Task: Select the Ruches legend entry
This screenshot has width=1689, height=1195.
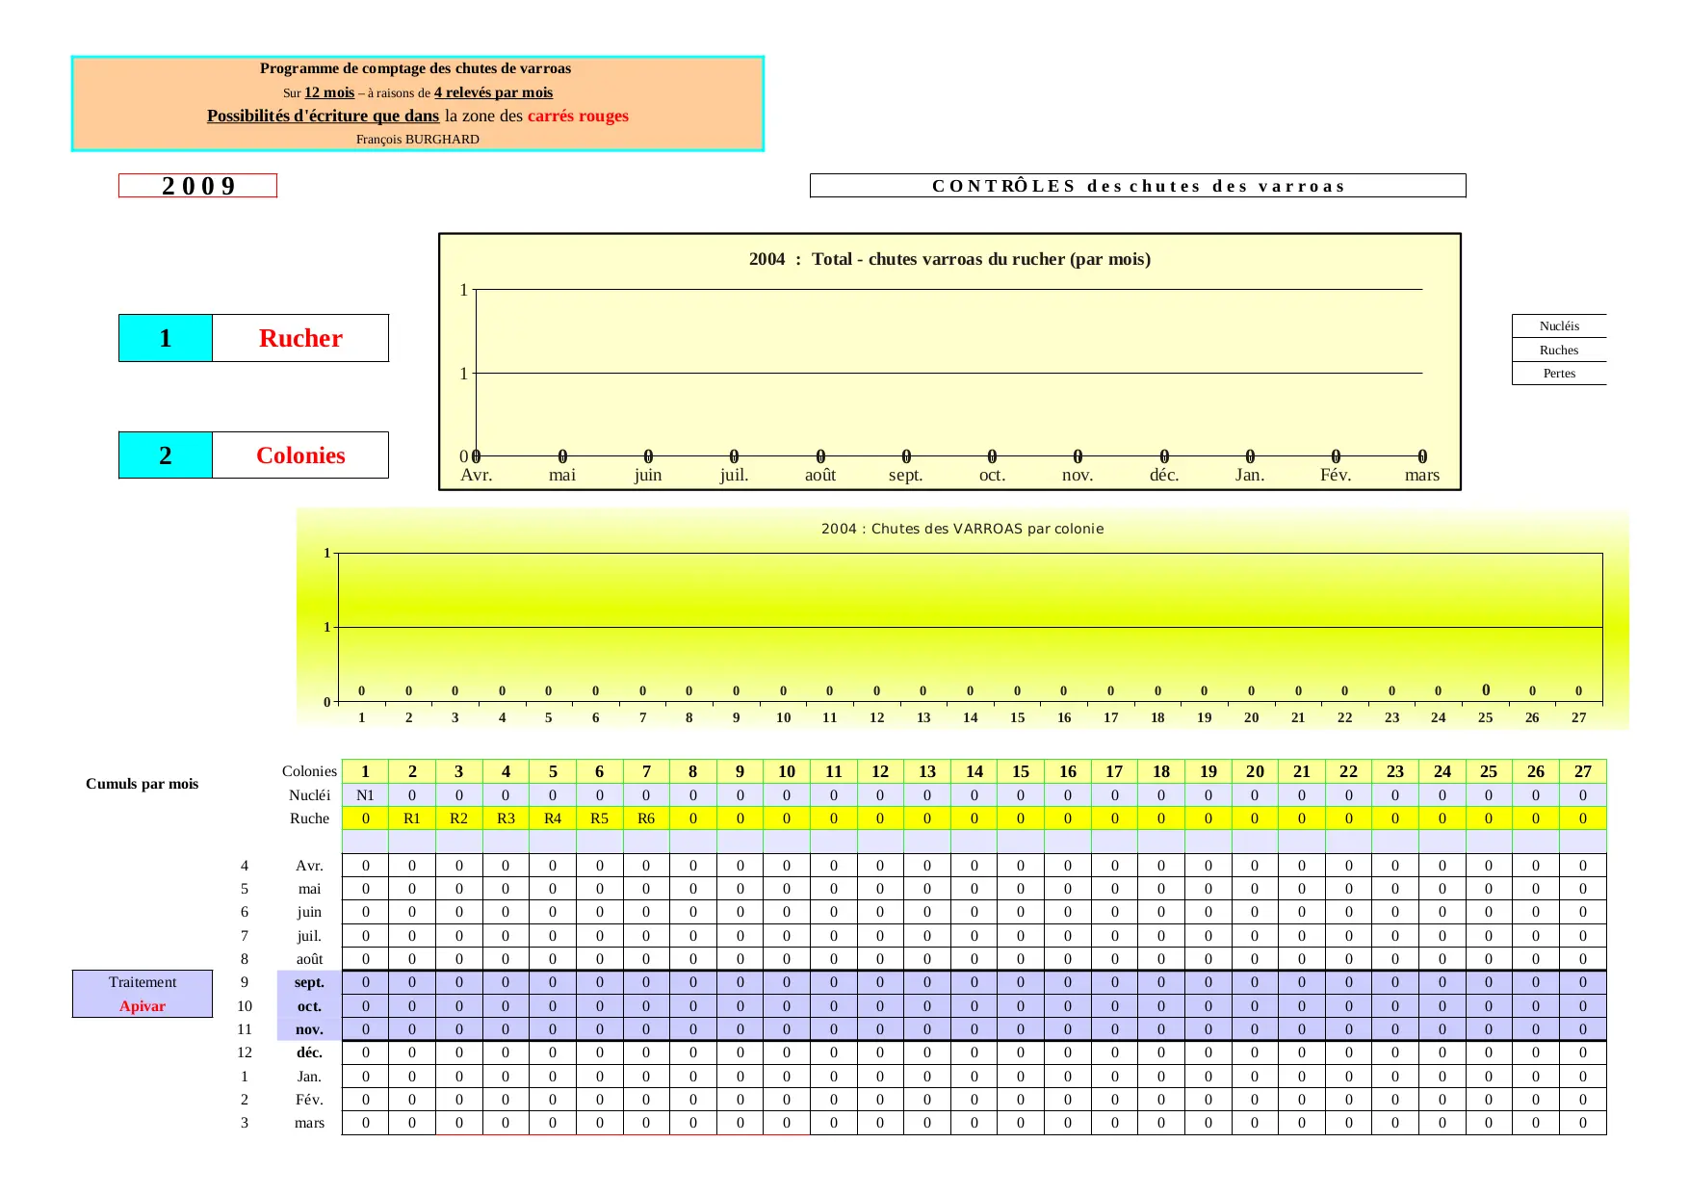Action: (1558, 351)
